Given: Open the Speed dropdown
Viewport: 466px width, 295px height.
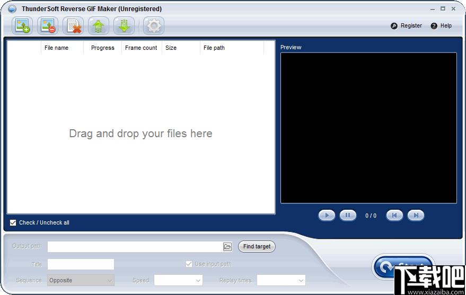Looking at the screenshot, I should 178,281.
